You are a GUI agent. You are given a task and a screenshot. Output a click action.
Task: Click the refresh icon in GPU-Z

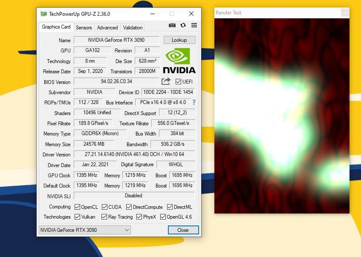tap(183, 25)
